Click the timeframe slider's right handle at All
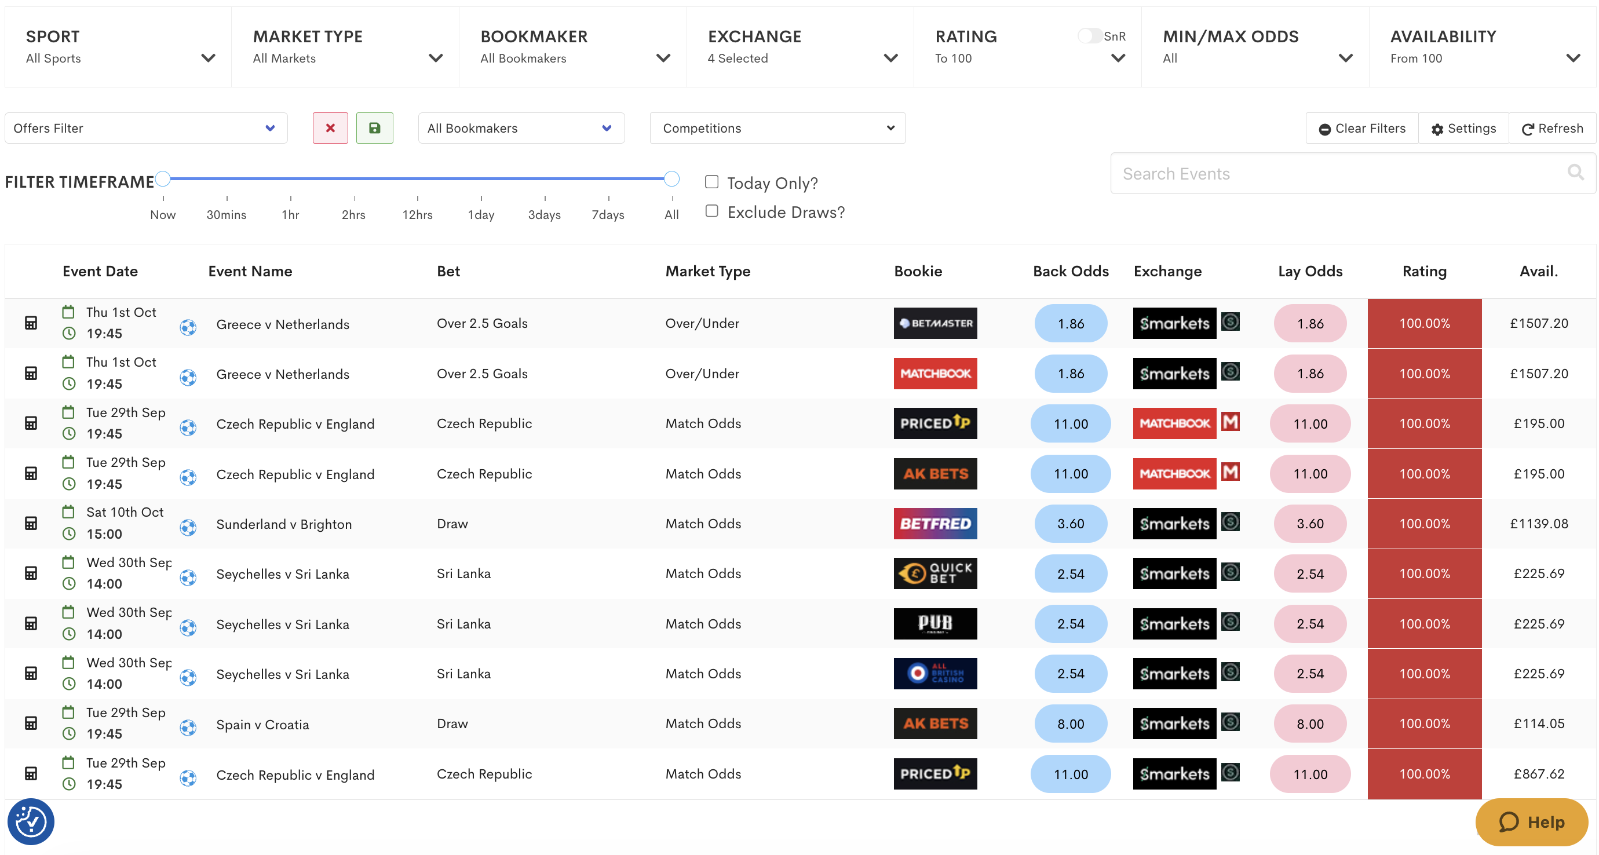Image resolution: width=1599 pixels, height=855 pixels. [x=671, y=178]
